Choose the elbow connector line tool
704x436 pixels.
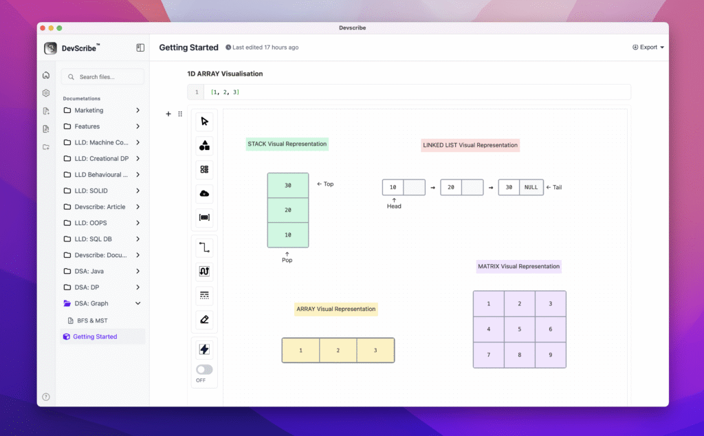204,248
